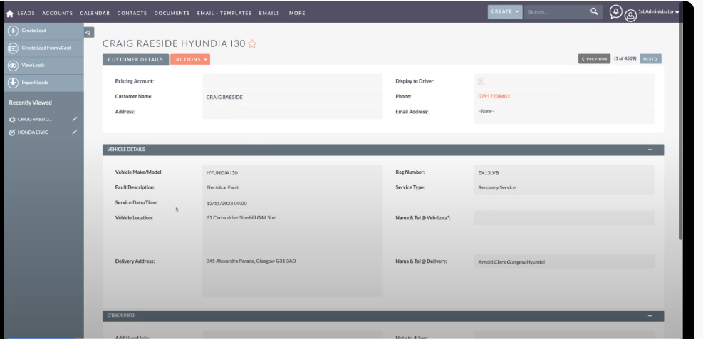Open the notifications bell icon

(615, 12)
